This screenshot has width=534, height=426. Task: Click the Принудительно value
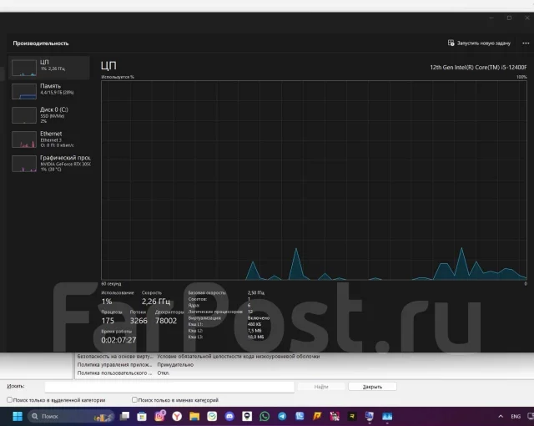pos(175,364)
